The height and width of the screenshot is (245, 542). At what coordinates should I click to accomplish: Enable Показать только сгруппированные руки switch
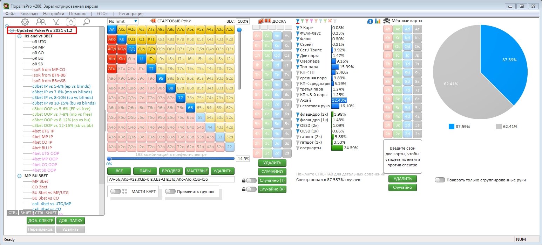click(x=440, y=180)
